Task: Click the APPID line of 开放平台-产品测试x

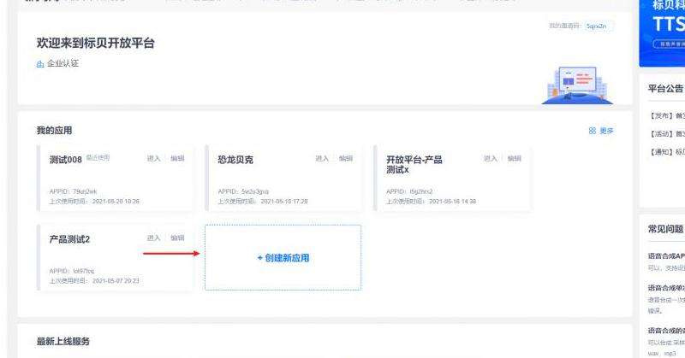Action: (409, 191)
